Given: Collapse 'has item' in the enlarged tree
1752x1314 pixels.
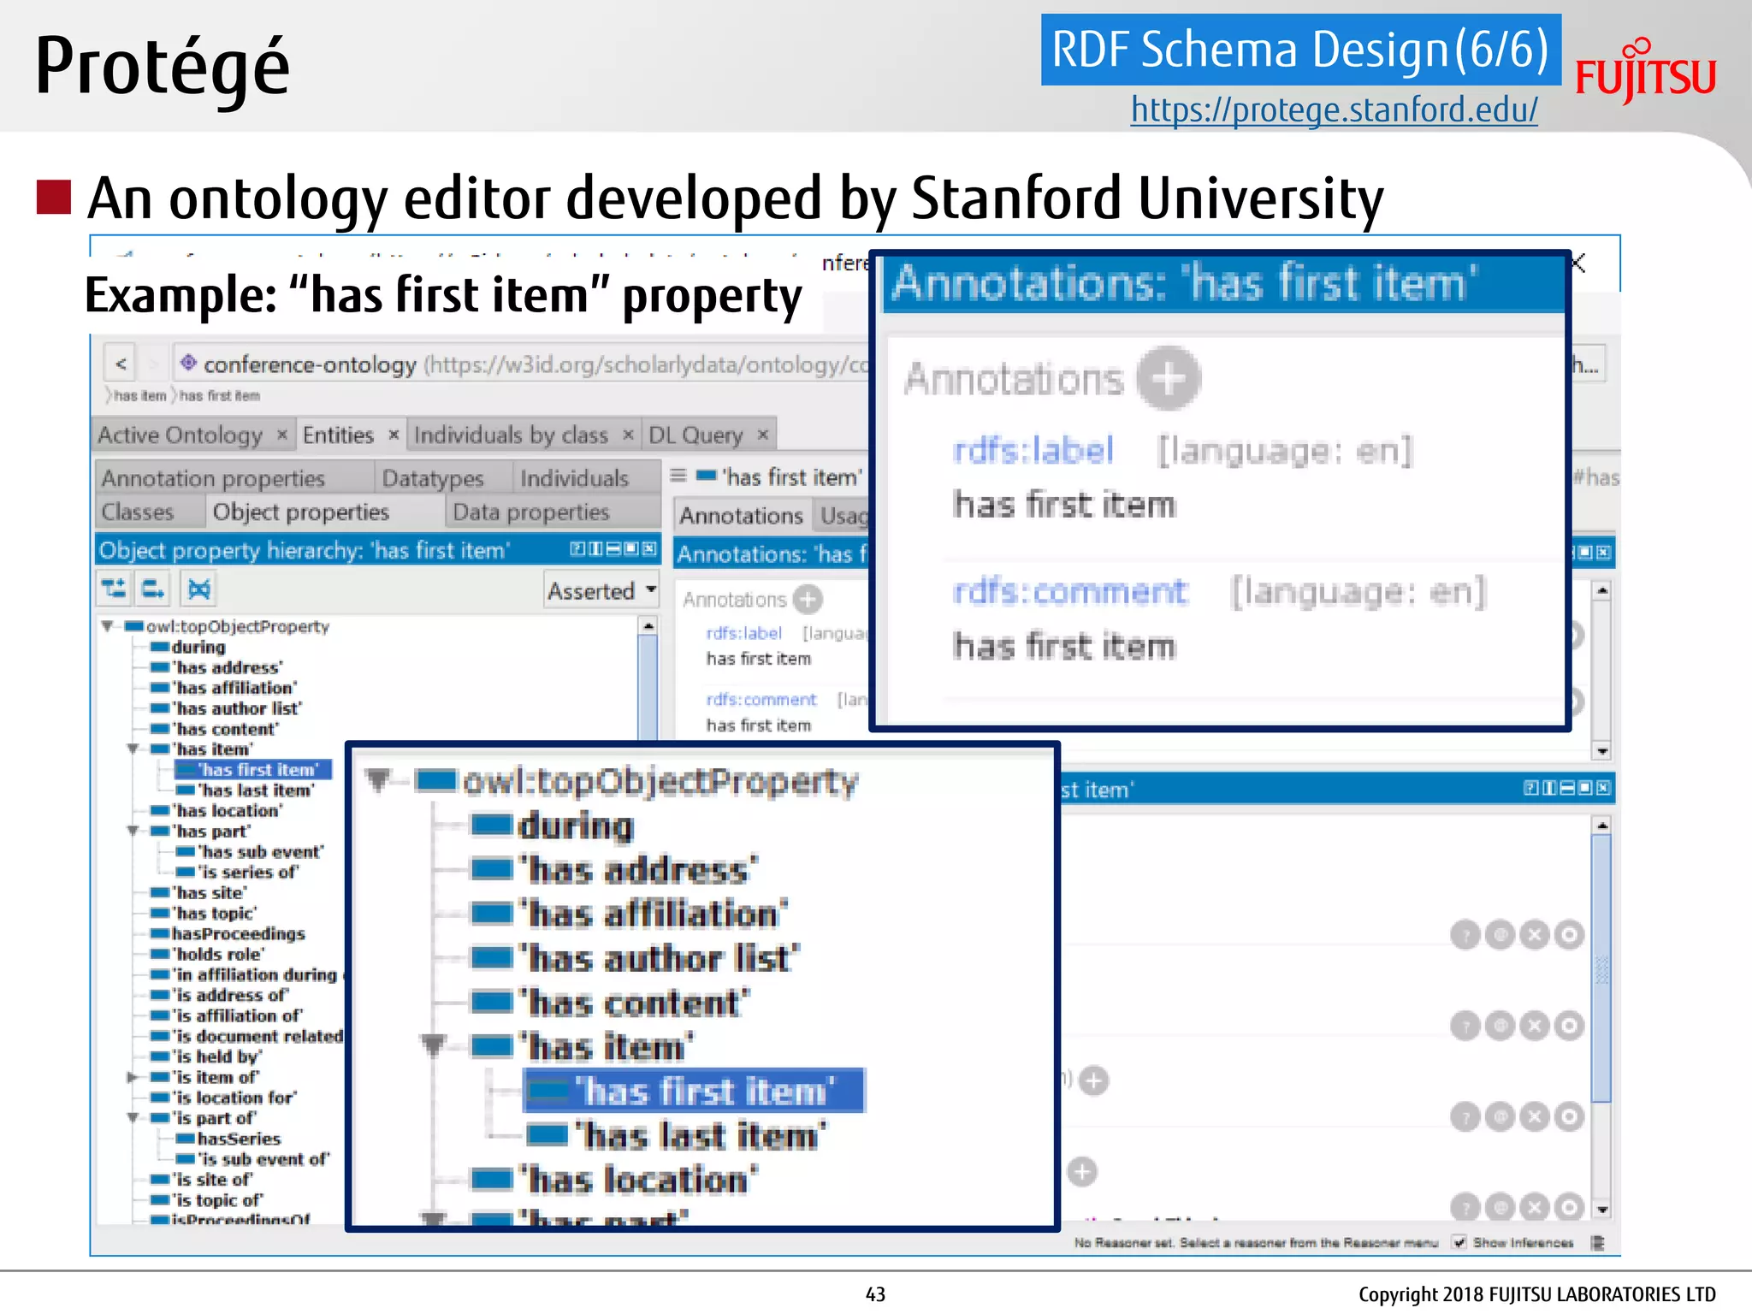Looking at the screenshot, I should tap(434, 1046).
